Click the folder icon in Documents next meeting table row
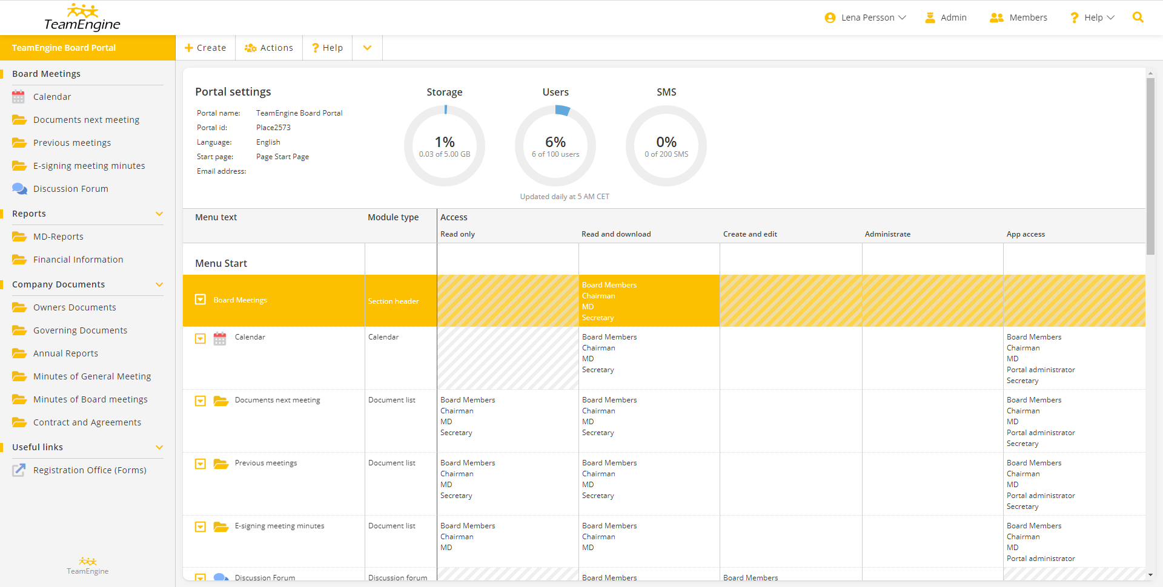This screenshot has width=1163, height=587. 221,401
